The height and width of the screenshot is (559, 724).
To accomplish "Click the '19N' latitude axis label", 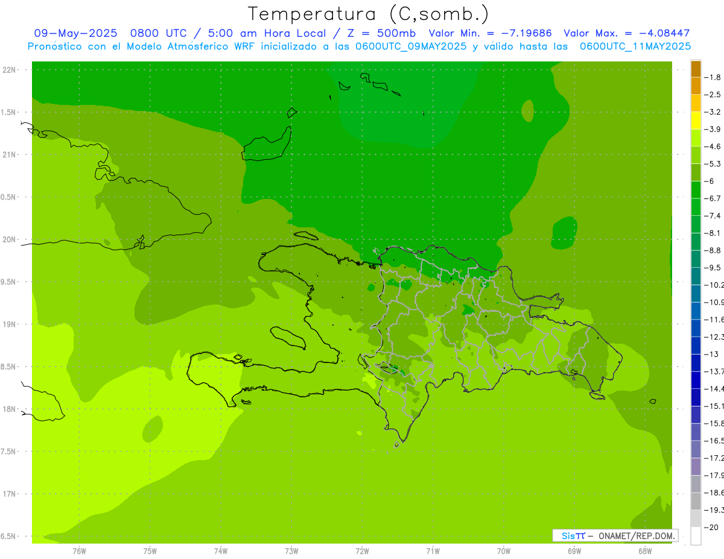I will tap(10, 324).
